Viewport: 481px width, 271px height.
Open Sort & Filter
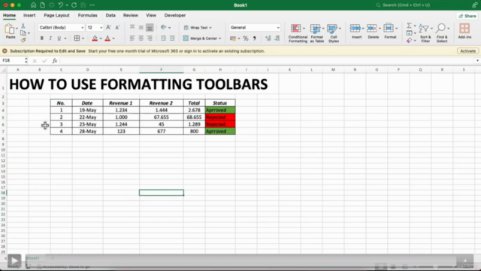pyautogui.click(x=425, y=33)
